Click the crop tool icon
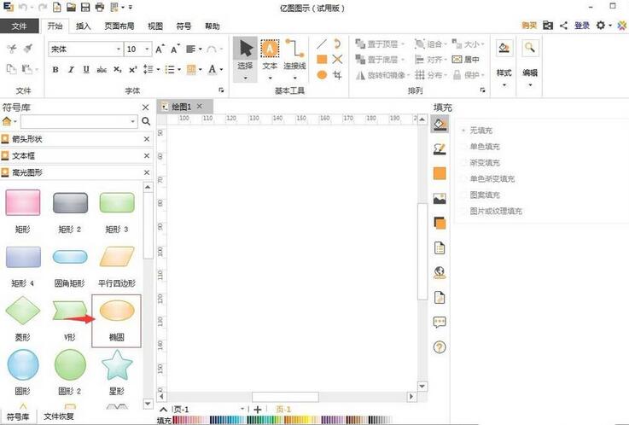 click(337, 75)
